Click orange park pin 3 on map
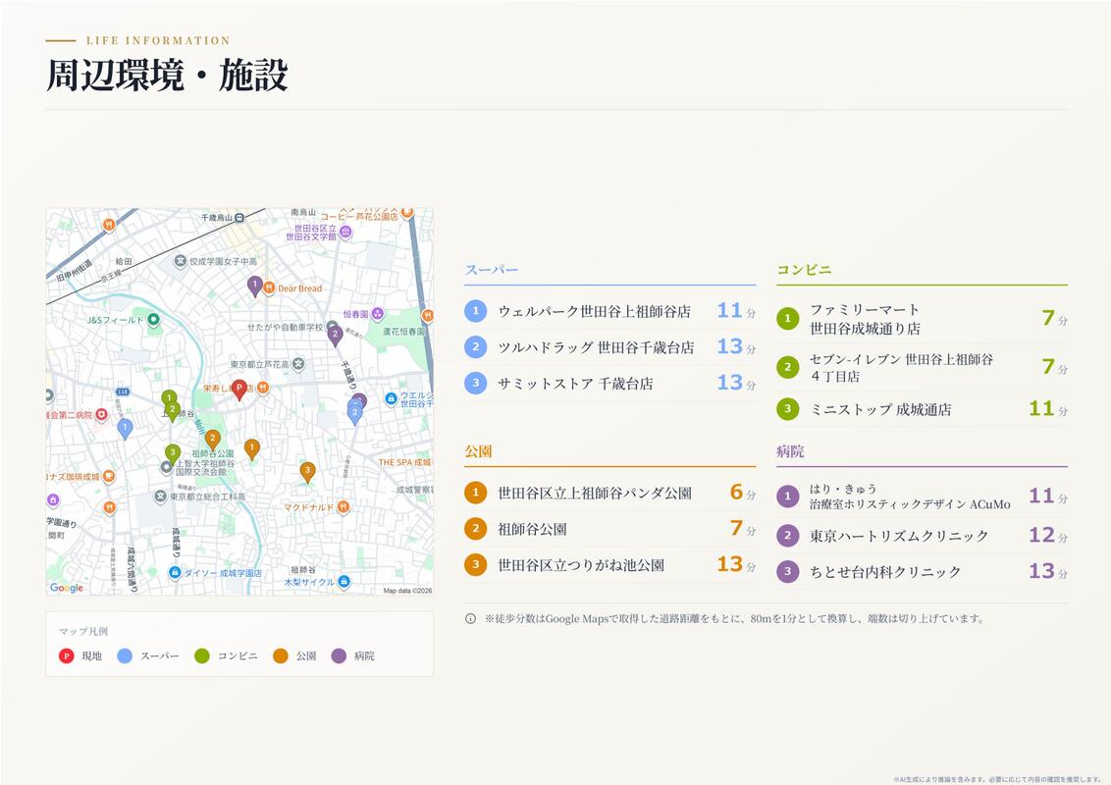Screen dimensions: 1111x785 click(307, 471)
